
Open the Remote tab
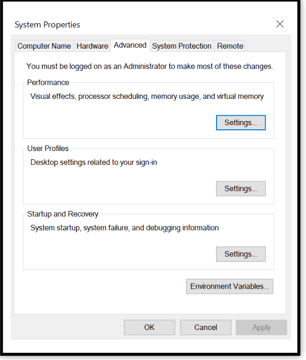pos(230,46)
